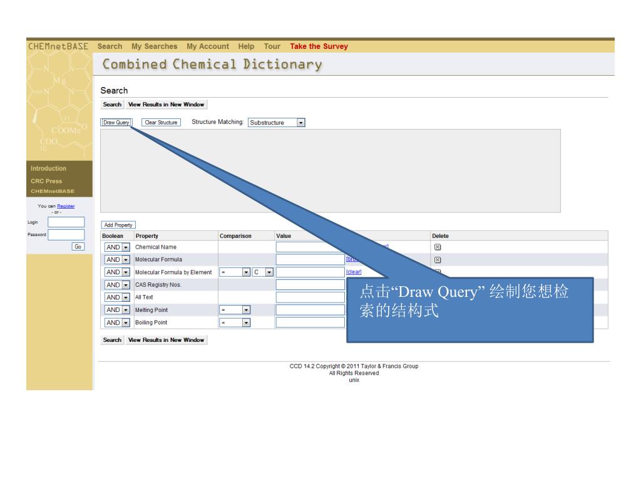The image size is (641, 481).
Task: Open Introduction in the sidebar
Action: (48, 168)
